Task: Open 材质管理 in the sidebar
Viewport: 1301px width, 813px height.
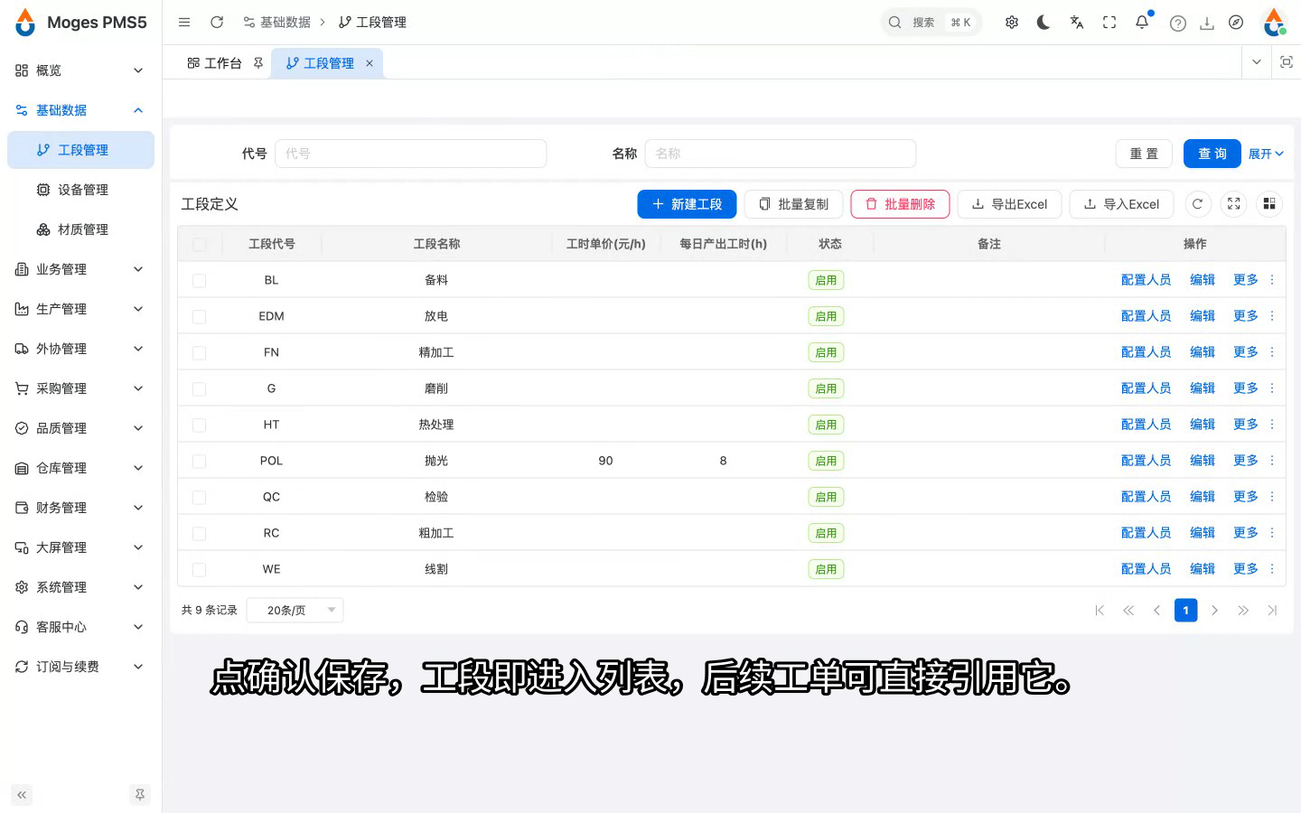Action: coord(80,229)
